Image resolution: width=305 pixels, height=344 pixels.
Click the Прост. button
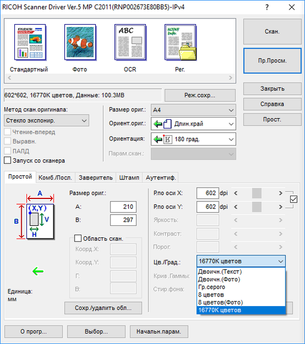(x=272, y=119)
